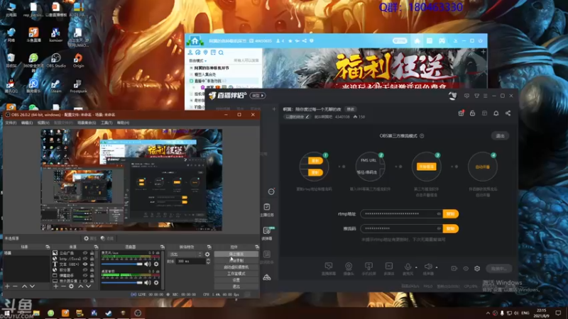The image size is (568, 319).
Task: Remove selected scene in OBS scenes panel
Action: [x=15, y=286]
